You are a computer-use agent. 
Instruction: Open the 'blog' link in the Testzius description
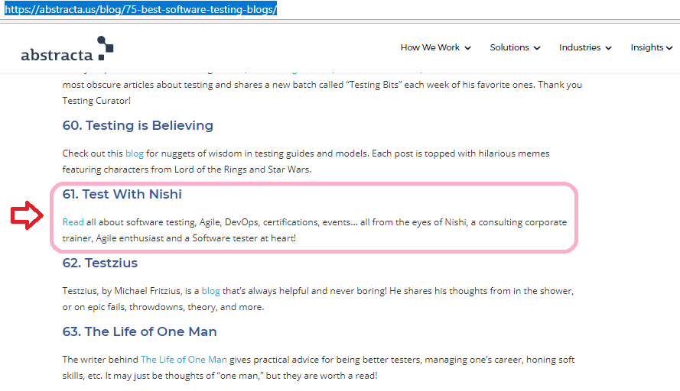[x=211, y=291]
